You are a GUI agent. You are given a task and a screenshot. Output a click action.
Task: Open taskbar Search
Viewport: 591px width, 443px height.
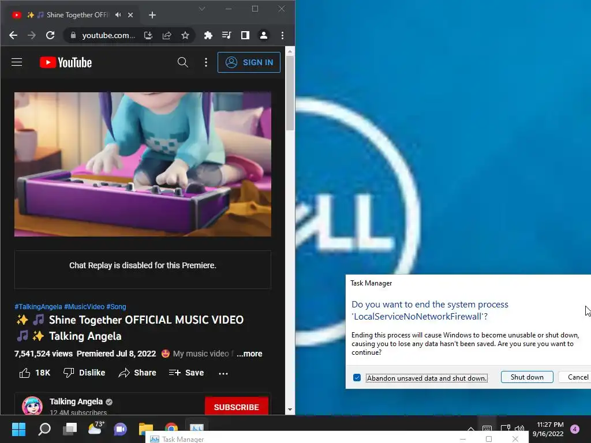point(44,429)
